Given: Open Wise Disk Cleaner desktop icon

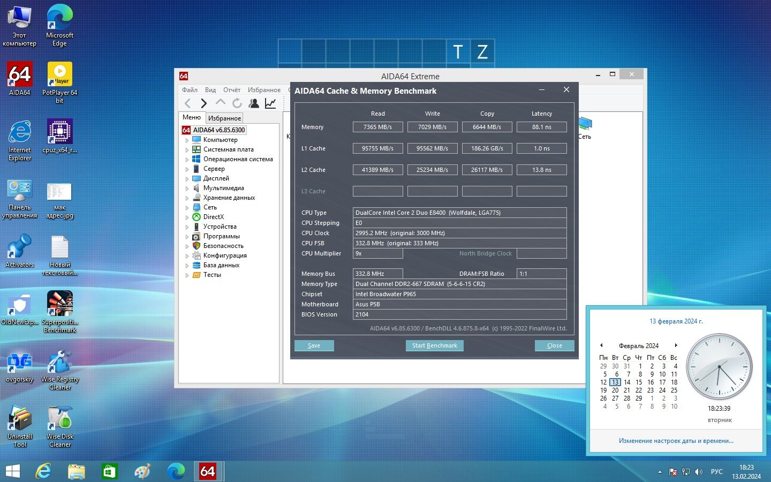Looking at the screenshot, I should (x=59, y=427).
